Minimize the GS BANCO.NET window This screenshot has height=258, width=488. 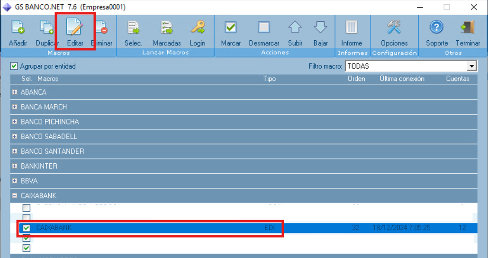pos(420,7)
